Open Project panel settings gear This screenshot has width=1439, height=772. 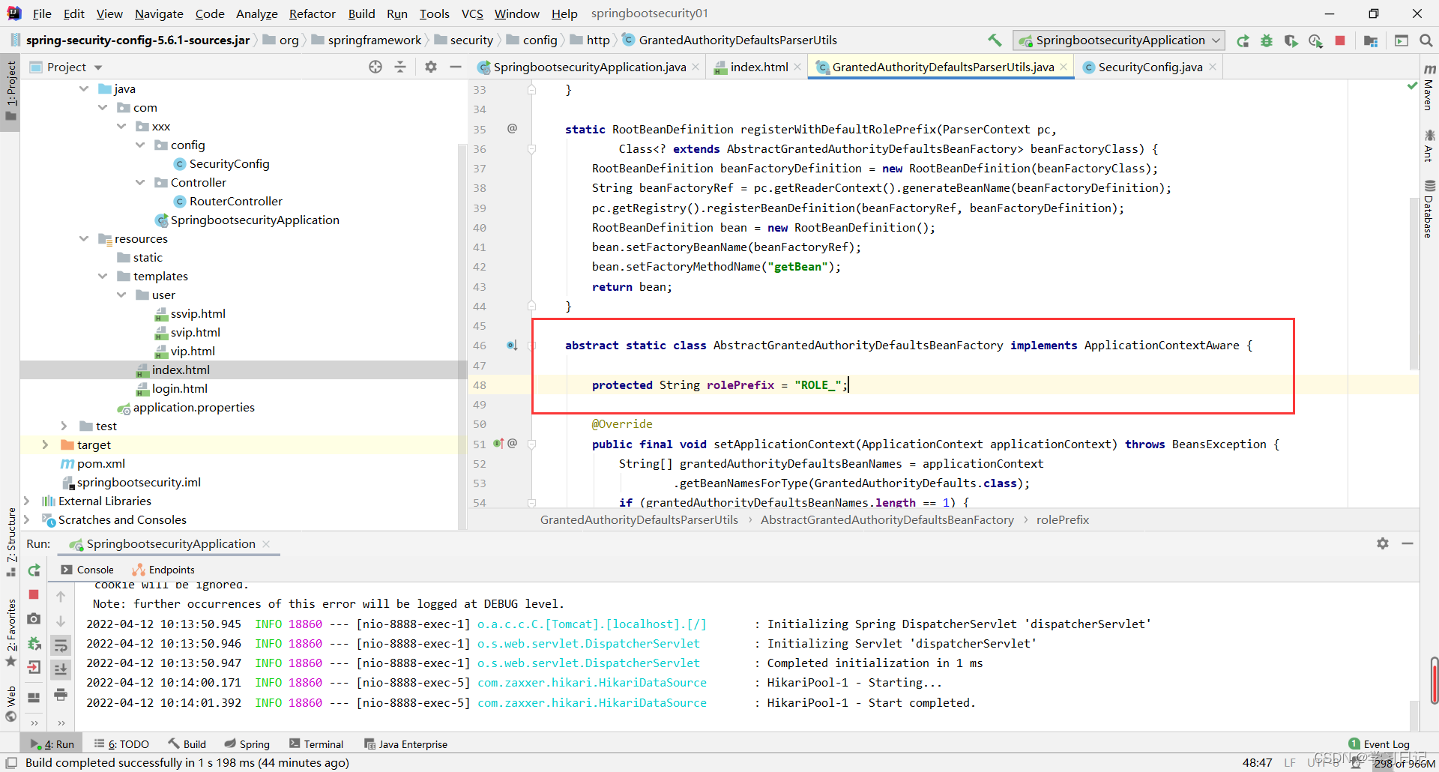pyautogui.click(x=431, y=67)
